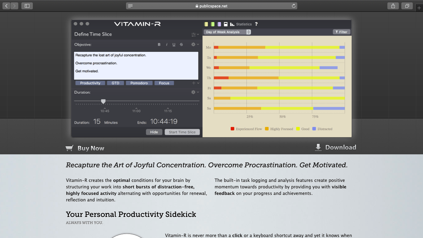Click the shopping cart icon

pos(69,148)
